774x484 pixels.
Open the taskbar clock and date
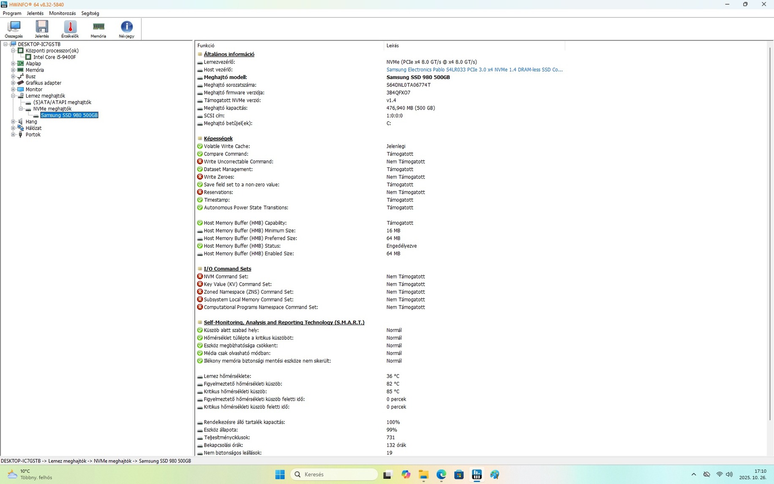coord(753,474)
